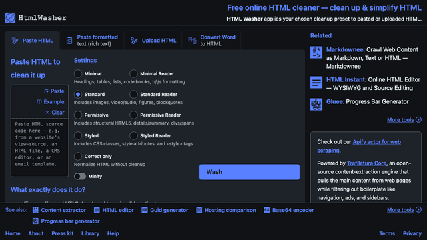Open the Progress bar generator link

point(70,221)
